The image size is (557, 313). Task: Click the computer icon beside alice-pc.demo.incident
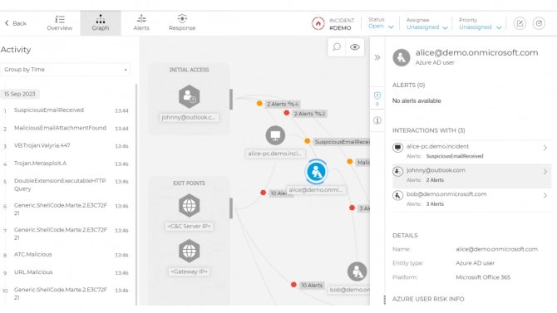(398, 147)
